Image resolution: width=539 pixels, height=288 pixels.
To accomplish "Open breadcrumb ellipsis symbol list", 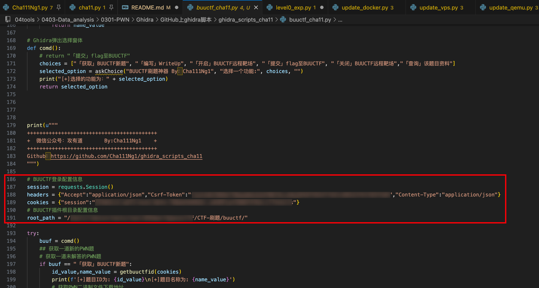I will pyautogui.click(x=340, y=20).
